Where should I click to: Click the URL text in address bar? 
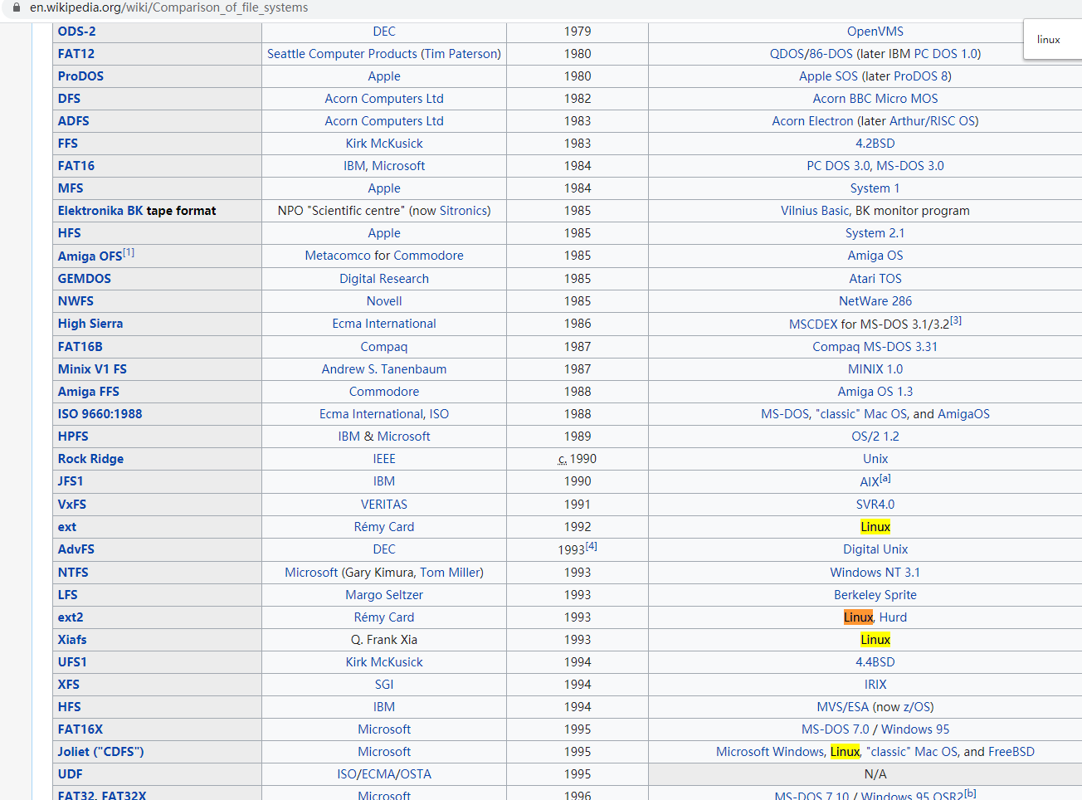(168, 7)
